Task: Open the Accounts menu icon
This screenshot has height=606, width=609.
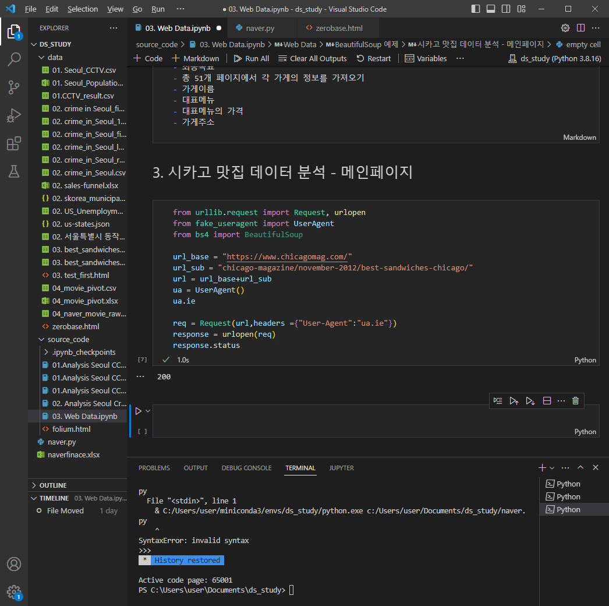Action: tap(14, 564)
